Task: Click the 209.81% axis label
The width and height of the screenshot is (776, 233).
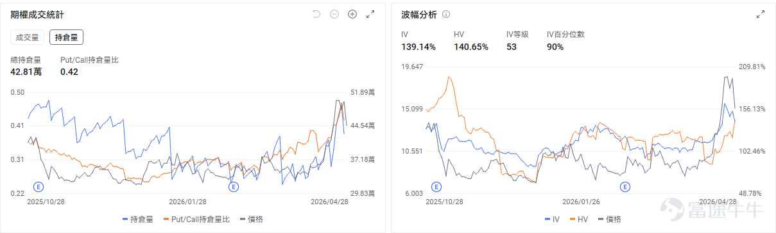Action: (752, 67)
